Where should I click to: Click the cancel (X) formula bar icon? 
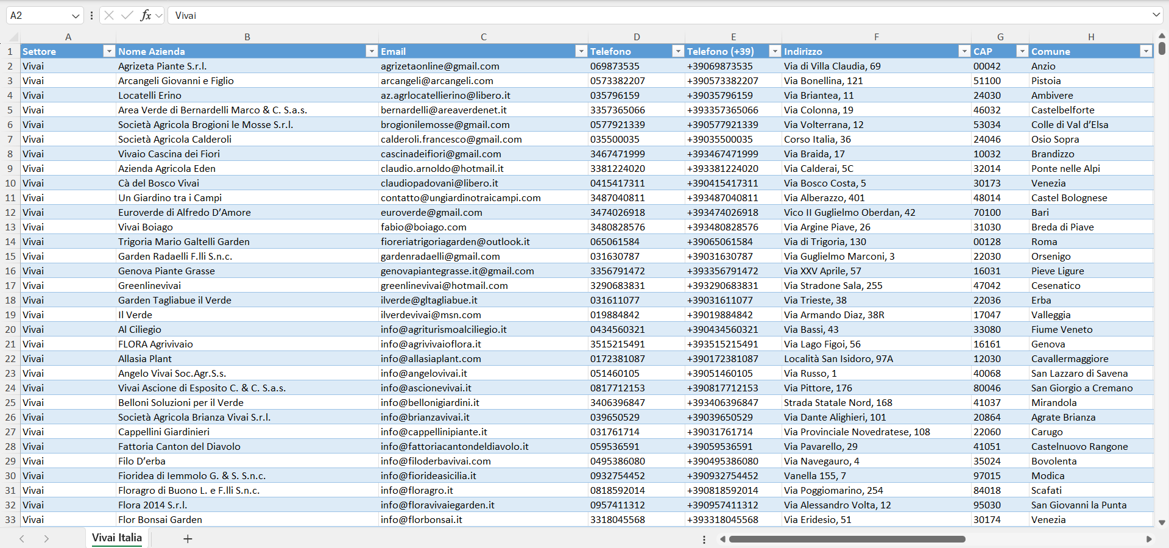coord(109,15)
